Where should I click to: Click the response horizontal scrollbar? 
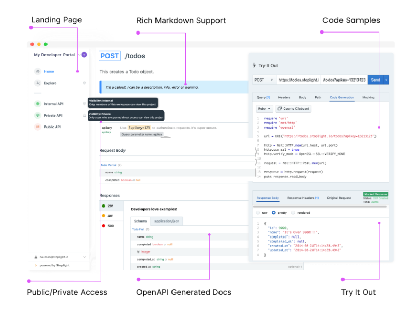320,207
